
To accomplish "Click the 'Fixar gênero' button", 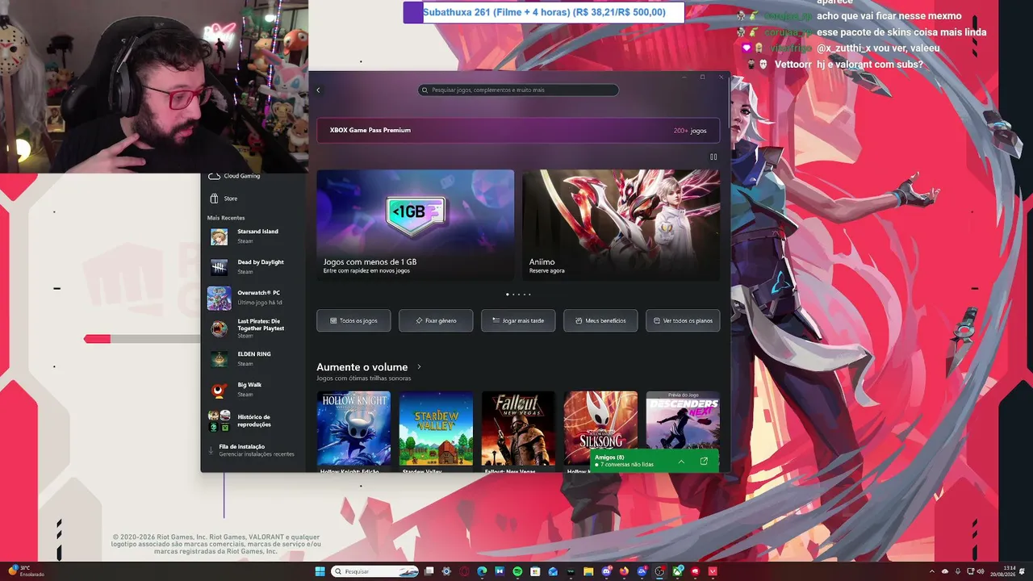I will tap(436, 320).
